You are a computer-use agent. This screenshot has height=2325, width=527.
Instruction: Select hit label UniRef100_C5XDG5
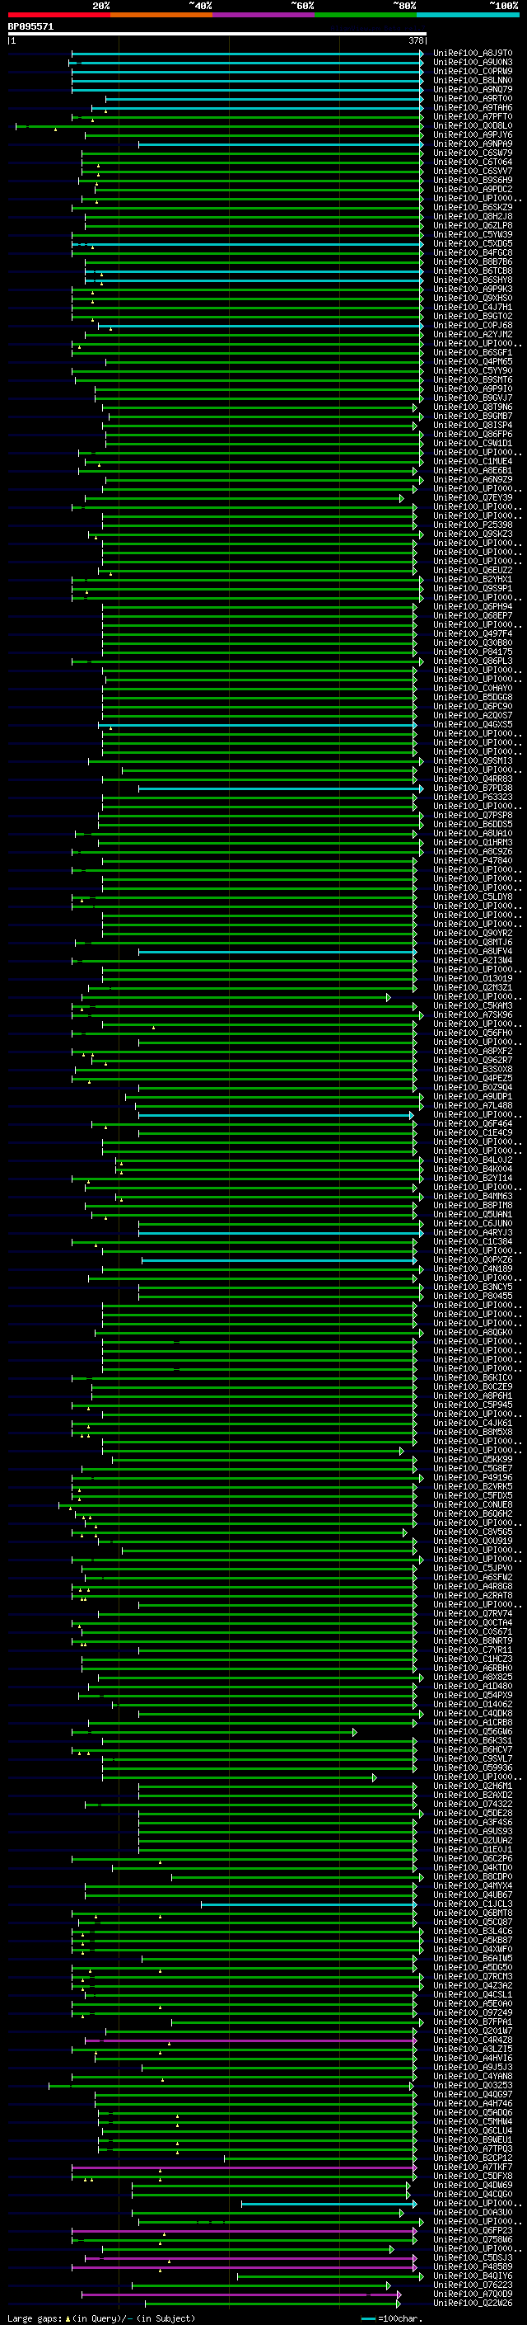(x=473, y=243)
